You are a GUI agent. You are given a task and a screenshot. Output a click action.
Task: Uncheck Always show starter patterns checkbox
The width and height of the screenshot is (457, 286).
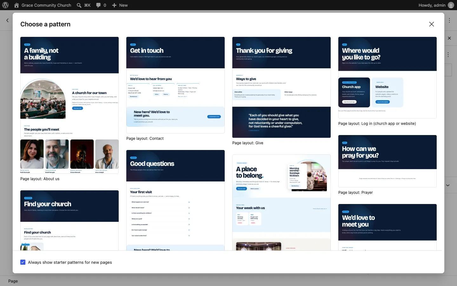click(x=23, y=262)
